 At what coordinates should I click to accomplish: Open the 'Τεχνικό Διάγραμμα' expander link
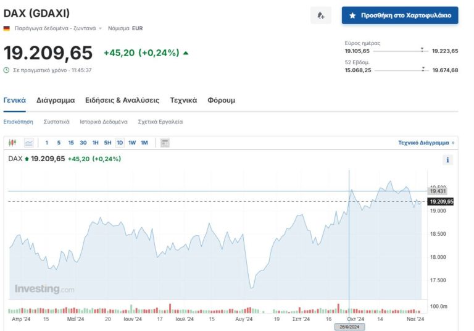(426, 143)
